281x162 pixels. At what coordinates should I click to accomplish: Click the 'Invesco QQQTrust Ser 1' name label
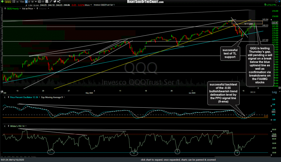coord(104,5)
